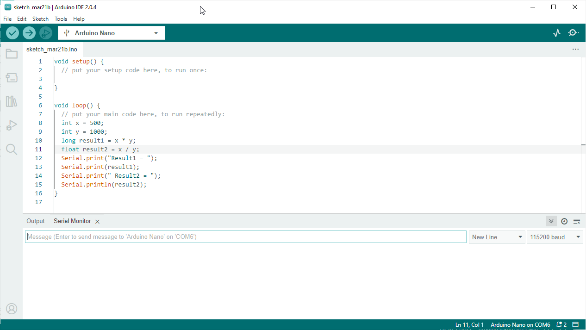Open the Debug panel in the sidebar
586x330 pixels.
tap(12, 125)
